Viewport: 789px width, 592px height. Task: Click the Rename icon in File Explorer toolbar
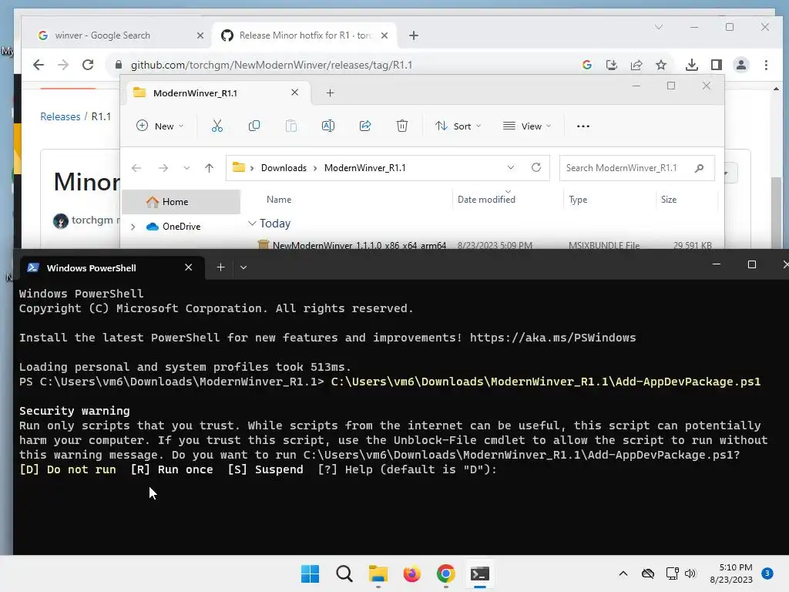(328, 126)
